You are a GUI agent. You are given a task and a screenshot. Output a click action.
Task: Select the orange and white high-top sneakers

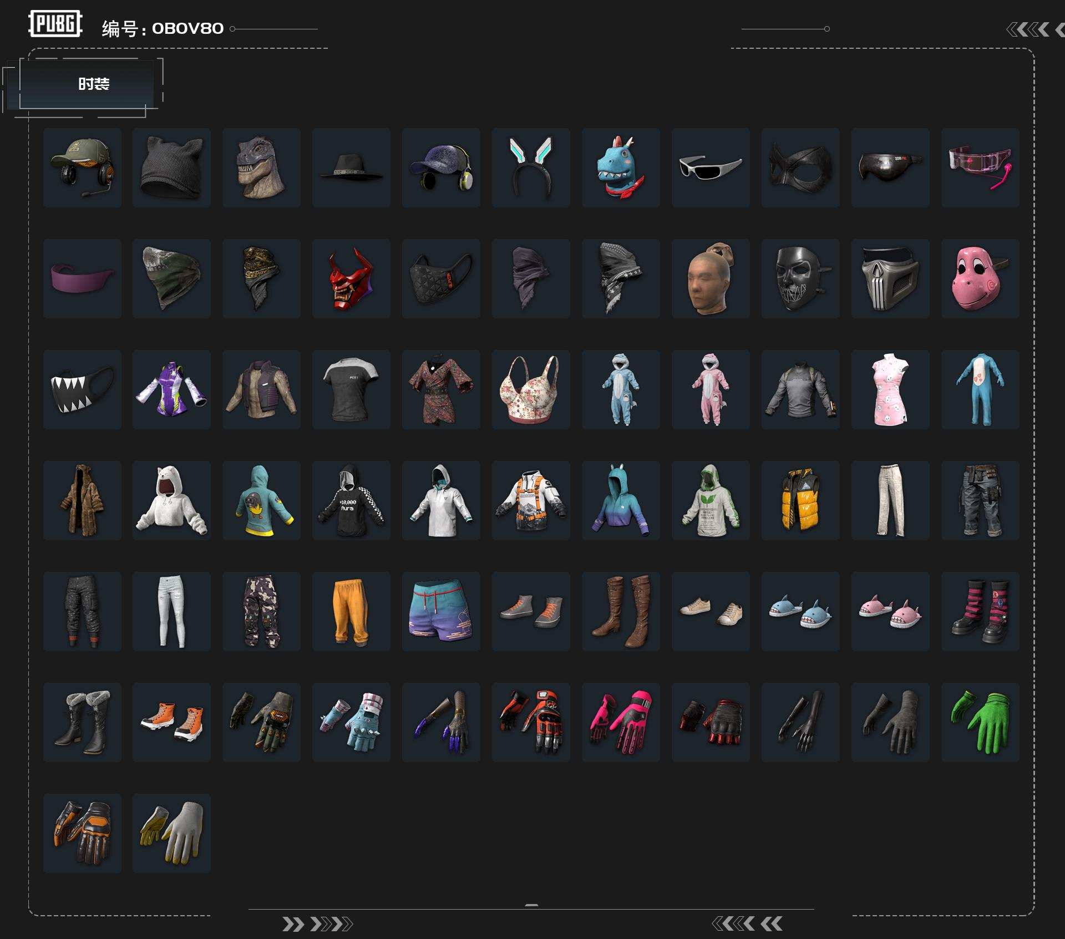(x=171, y=722)
